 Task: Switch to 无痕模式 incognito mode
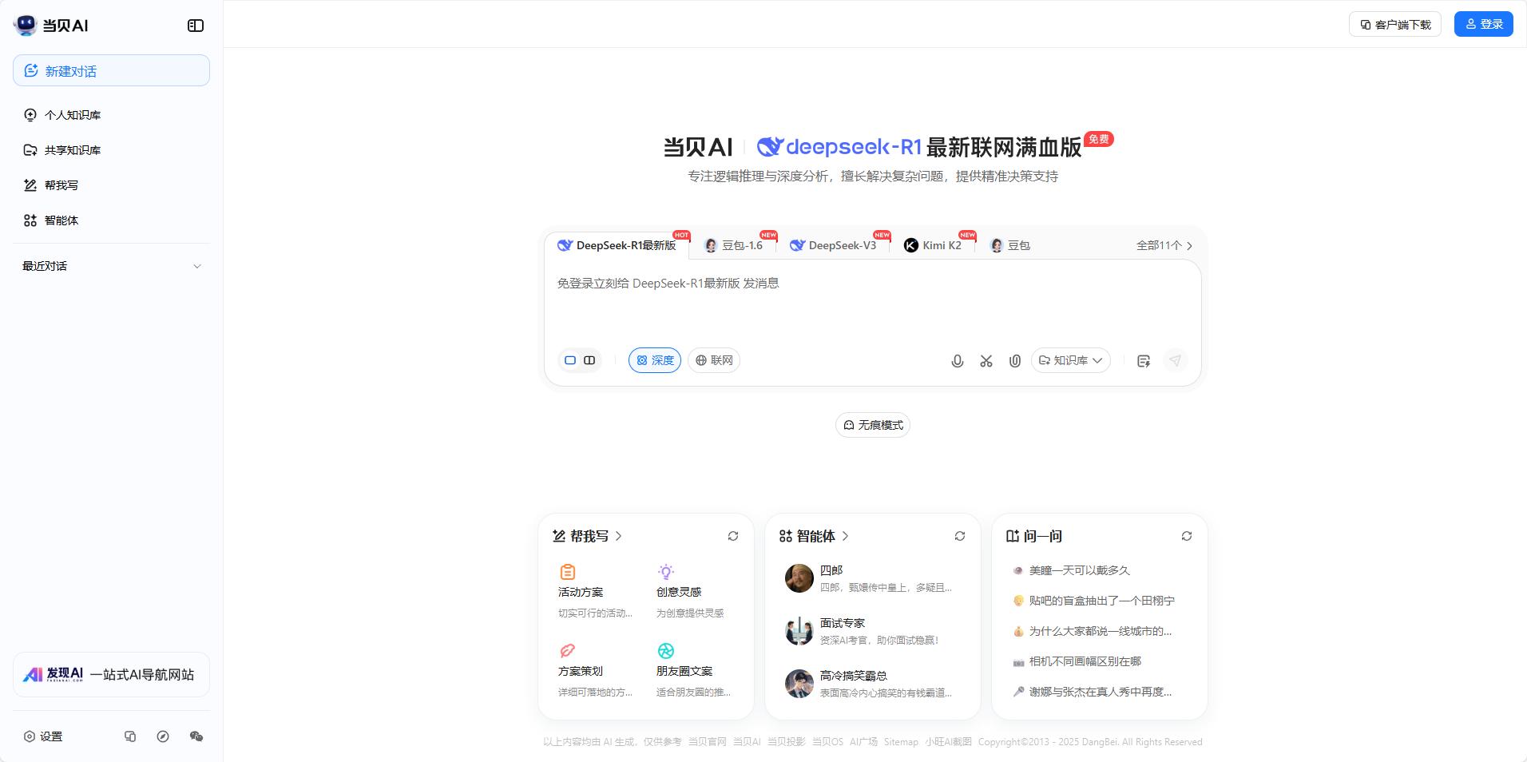pos(871,425)
